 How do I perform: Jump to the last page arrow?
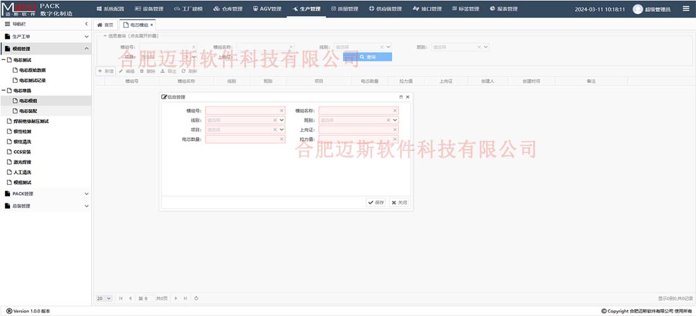(x=185, y=298)
